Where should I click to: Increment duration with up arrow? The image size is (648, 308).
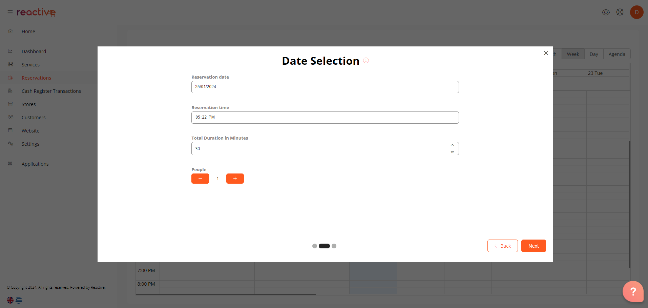click(x=452, y=145)
